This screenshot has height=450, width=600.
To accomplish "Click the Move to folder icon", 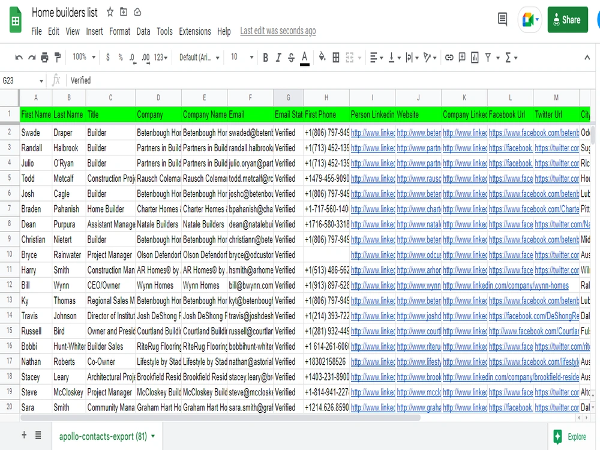I will click(x=124, y=12).
